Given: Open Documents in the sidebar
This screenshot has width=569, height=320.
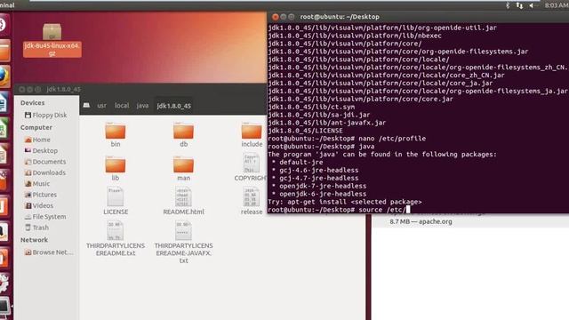Looking at the screenshot, I should click(x=45, y=162).
